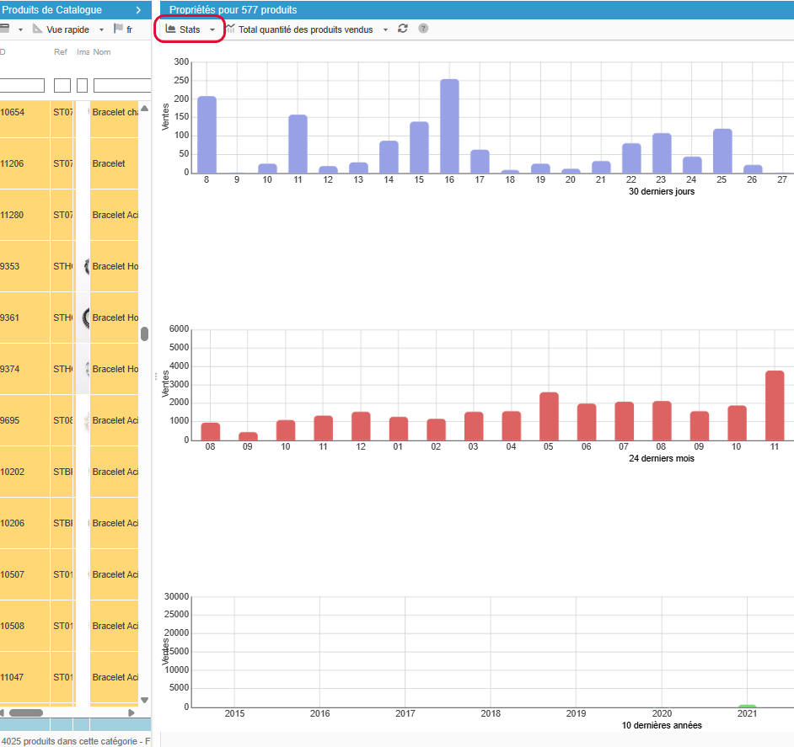Collapse the Produits de Catalogue panel arrow

pos(138,9)
